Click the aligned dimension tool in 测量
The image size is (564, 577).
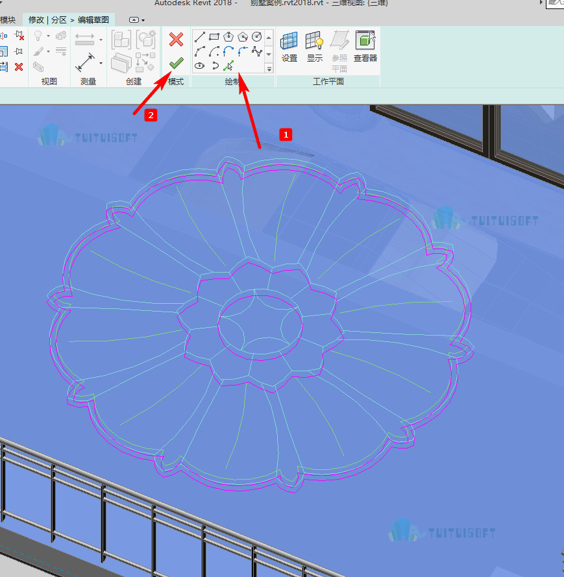tap(85, 62)
